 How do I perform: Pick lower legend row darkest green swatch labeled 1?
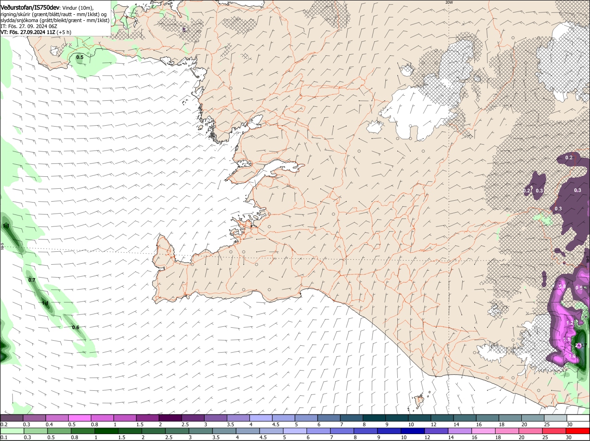point(106,431)
